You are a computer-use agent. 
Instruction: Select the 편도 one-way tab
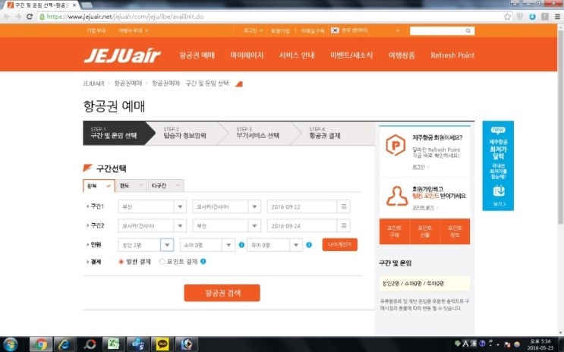[131, 186]
